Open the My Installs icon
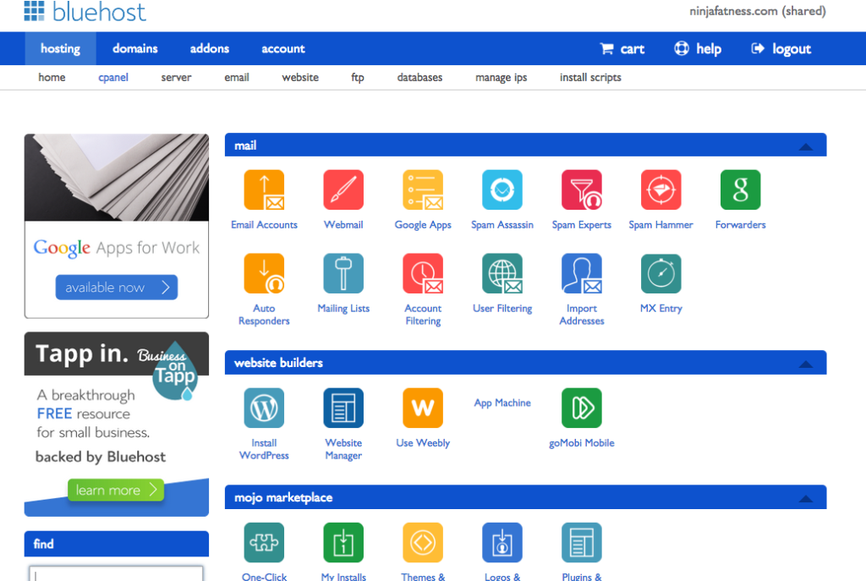 click(x=343, y=543)
